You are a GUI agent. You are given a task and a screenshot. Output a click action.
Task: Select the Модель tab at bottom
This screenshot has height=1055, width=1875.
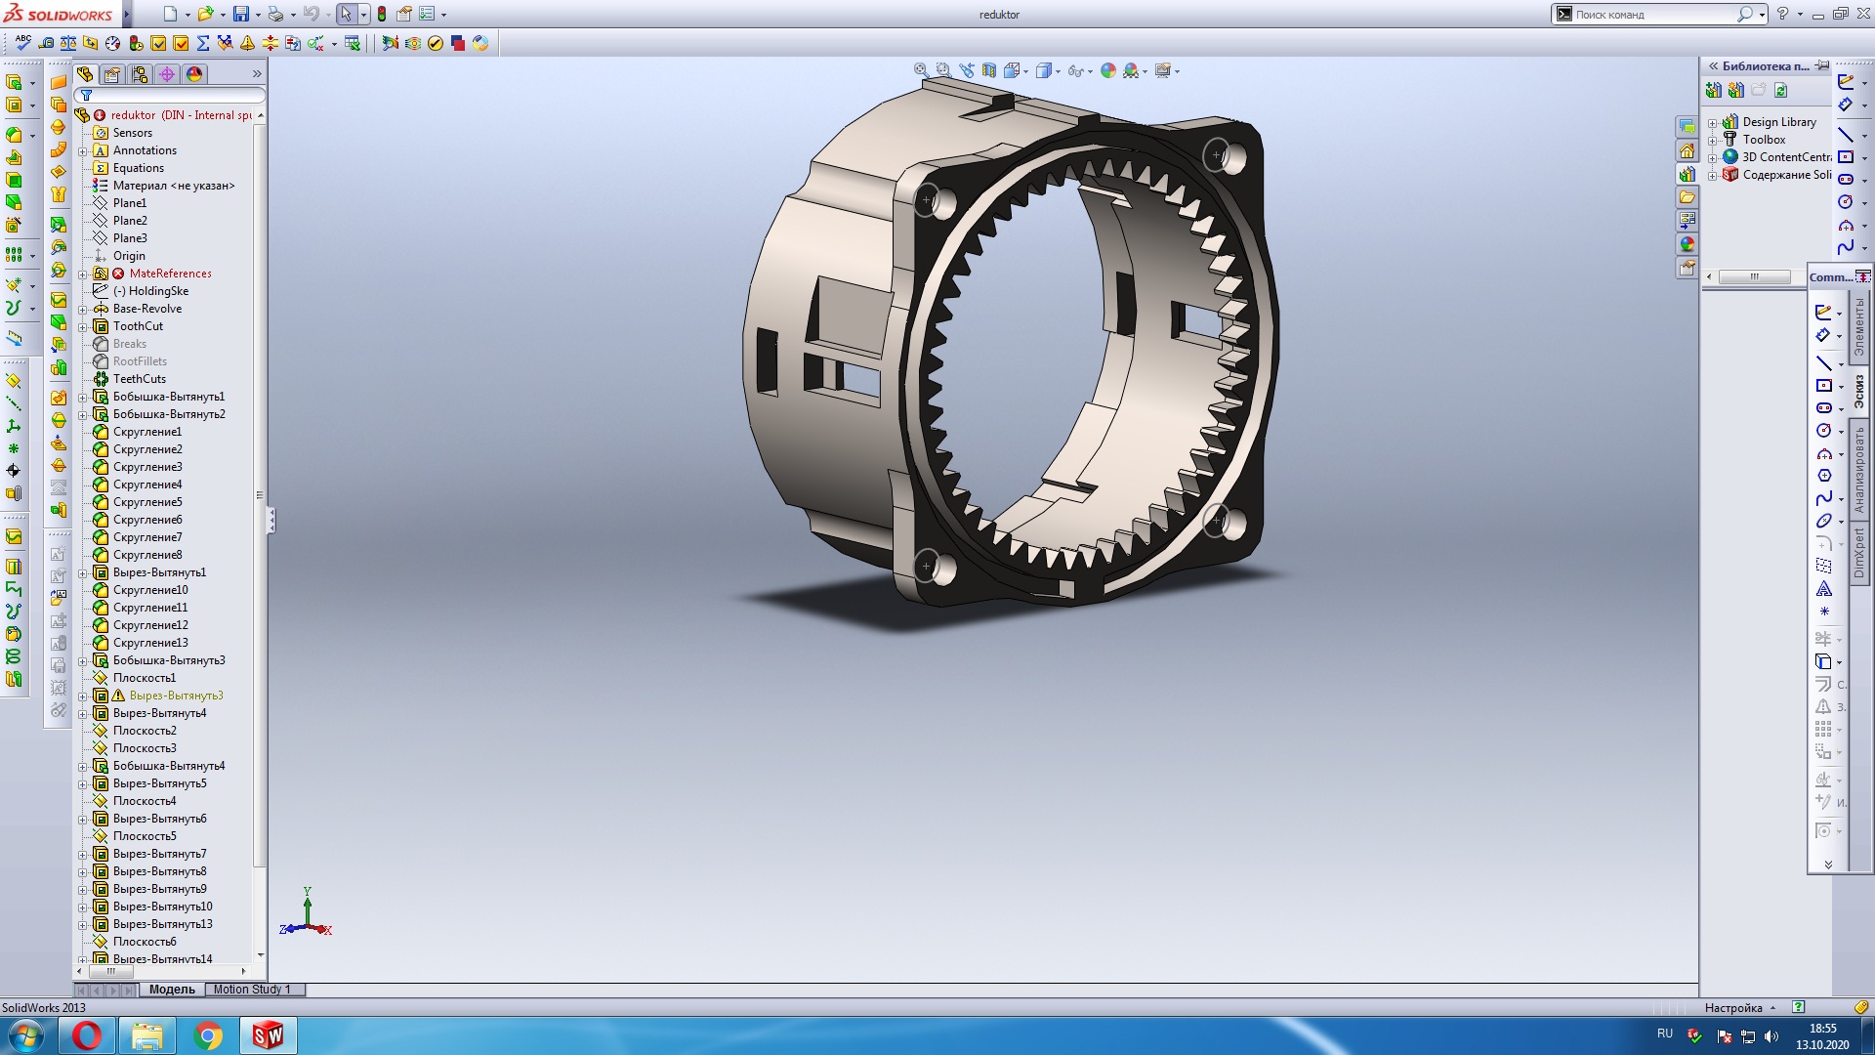tap(172, 990)
